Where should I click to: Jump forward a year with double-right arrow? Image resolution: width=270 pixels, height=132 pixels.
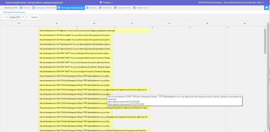[27, 17]
